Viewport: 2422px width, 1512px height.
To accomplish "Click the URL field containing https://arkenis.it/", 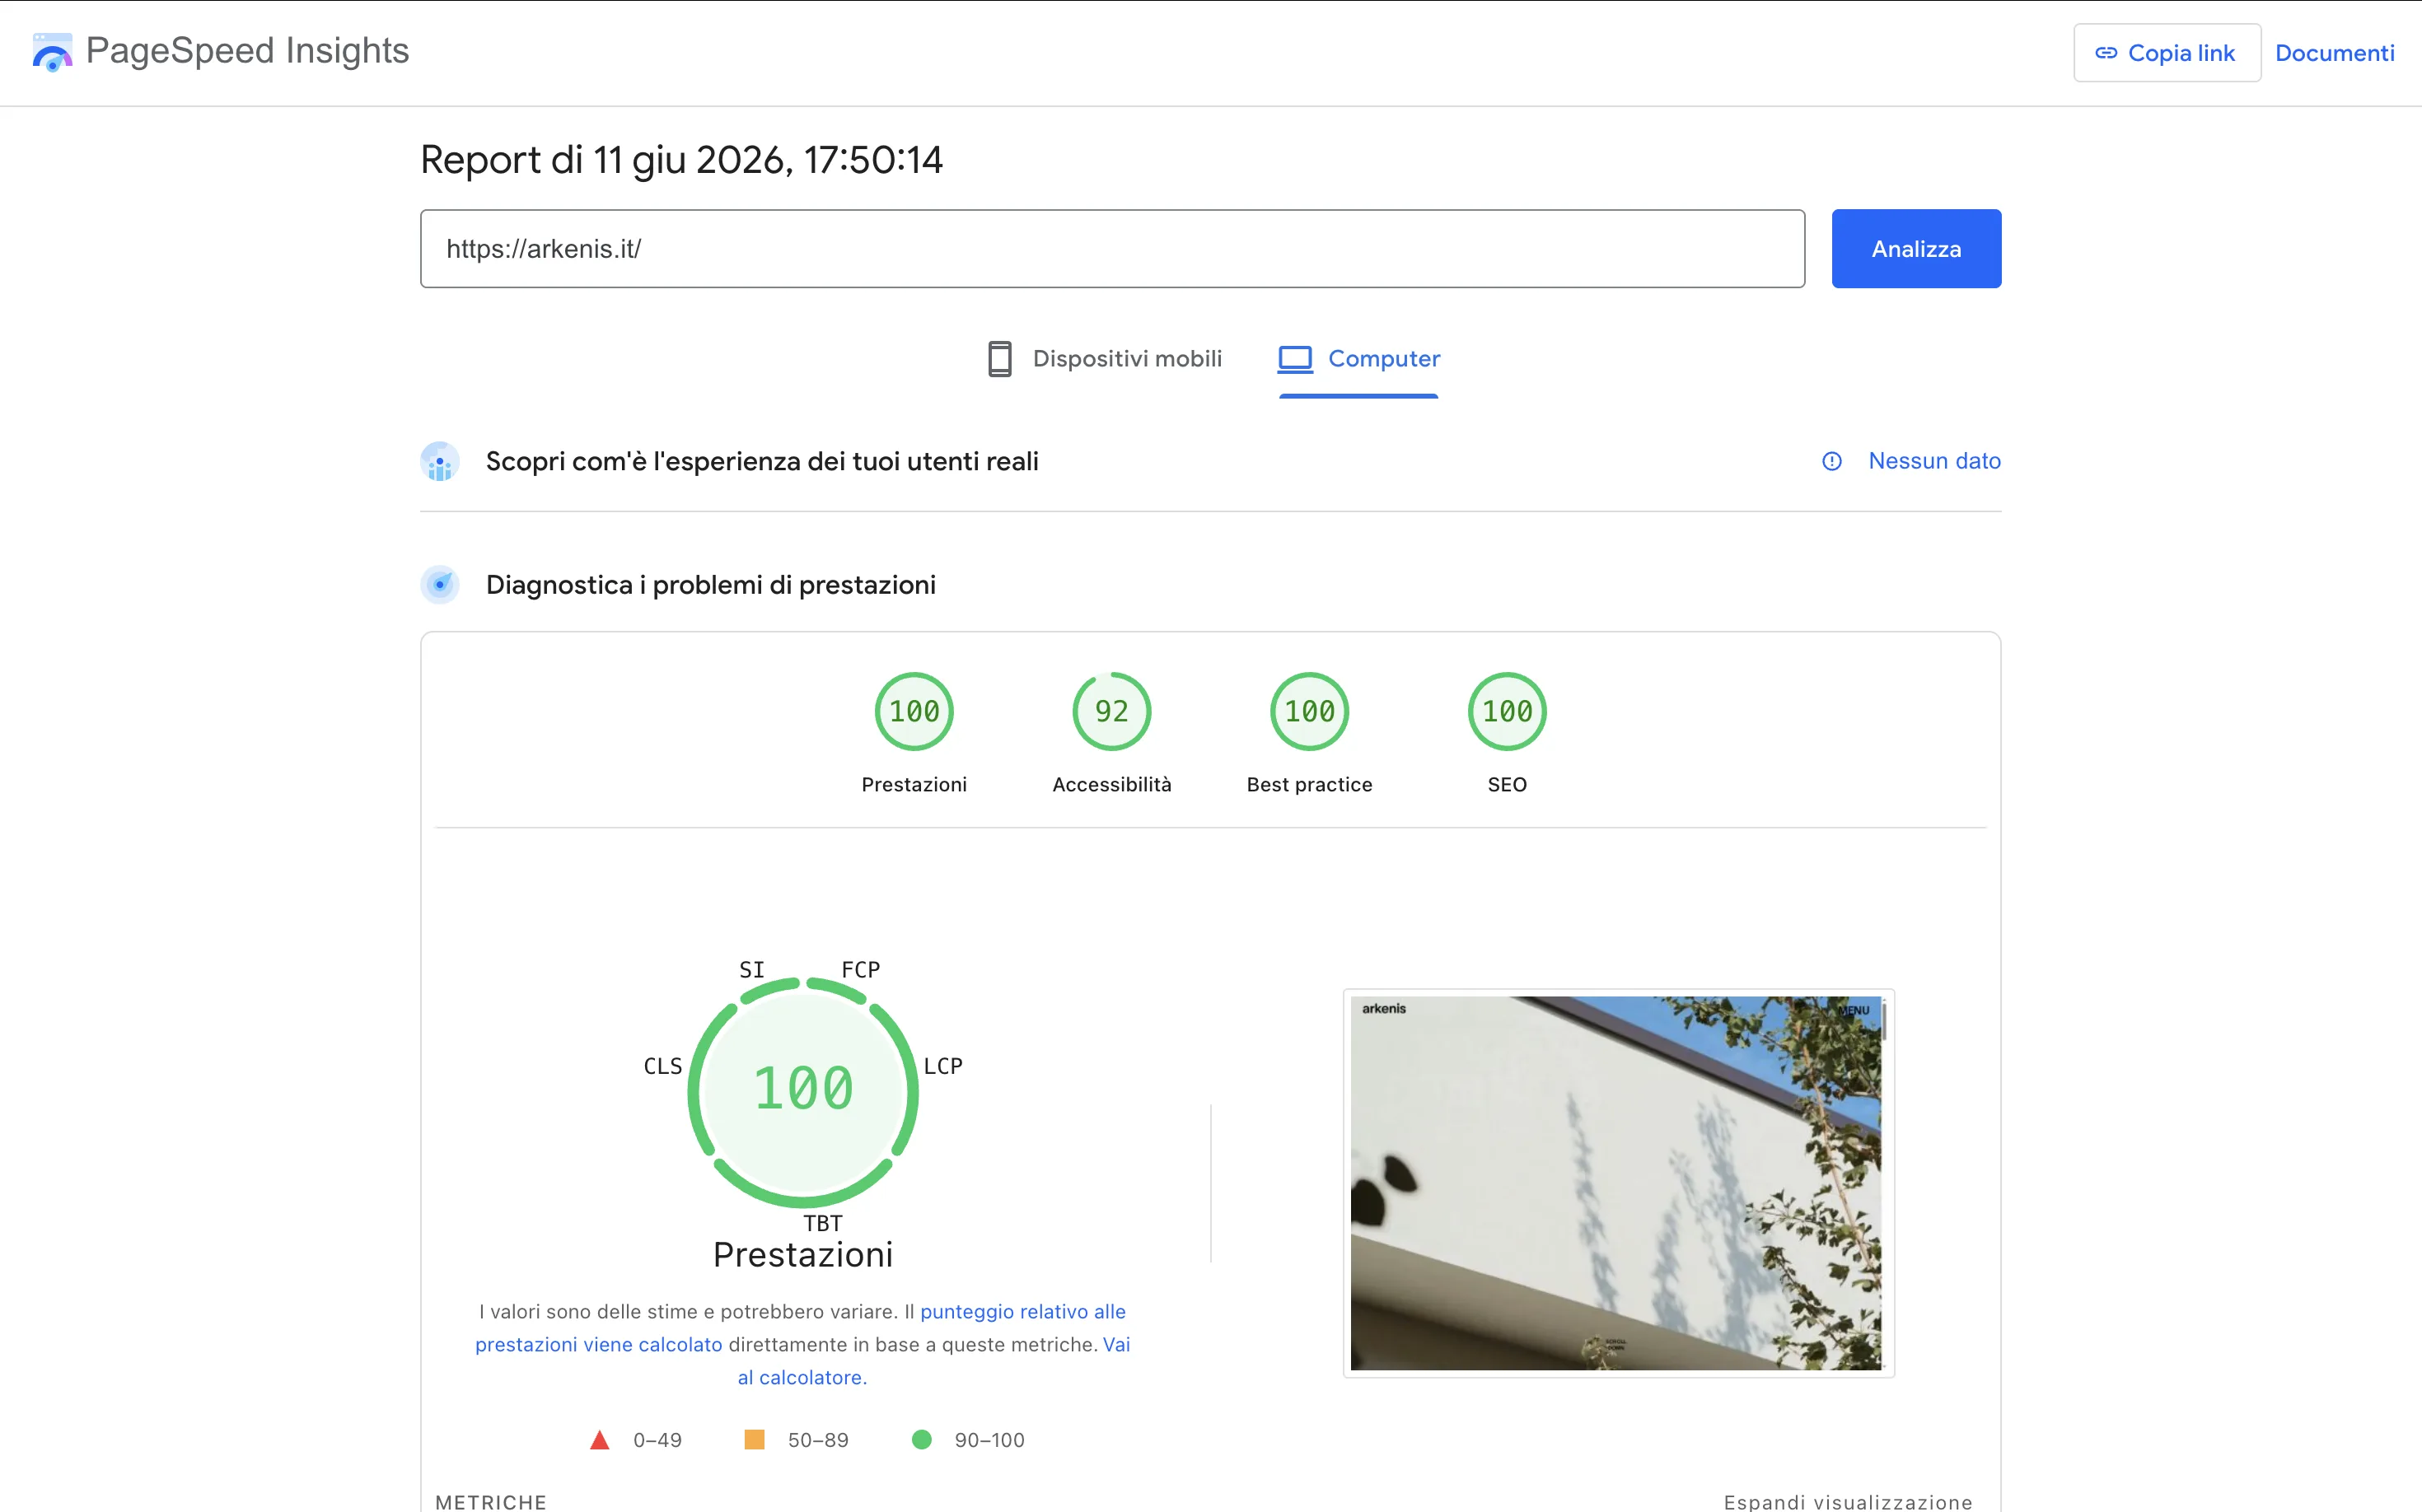I will pyautogui.click(x=1112, y=249).
